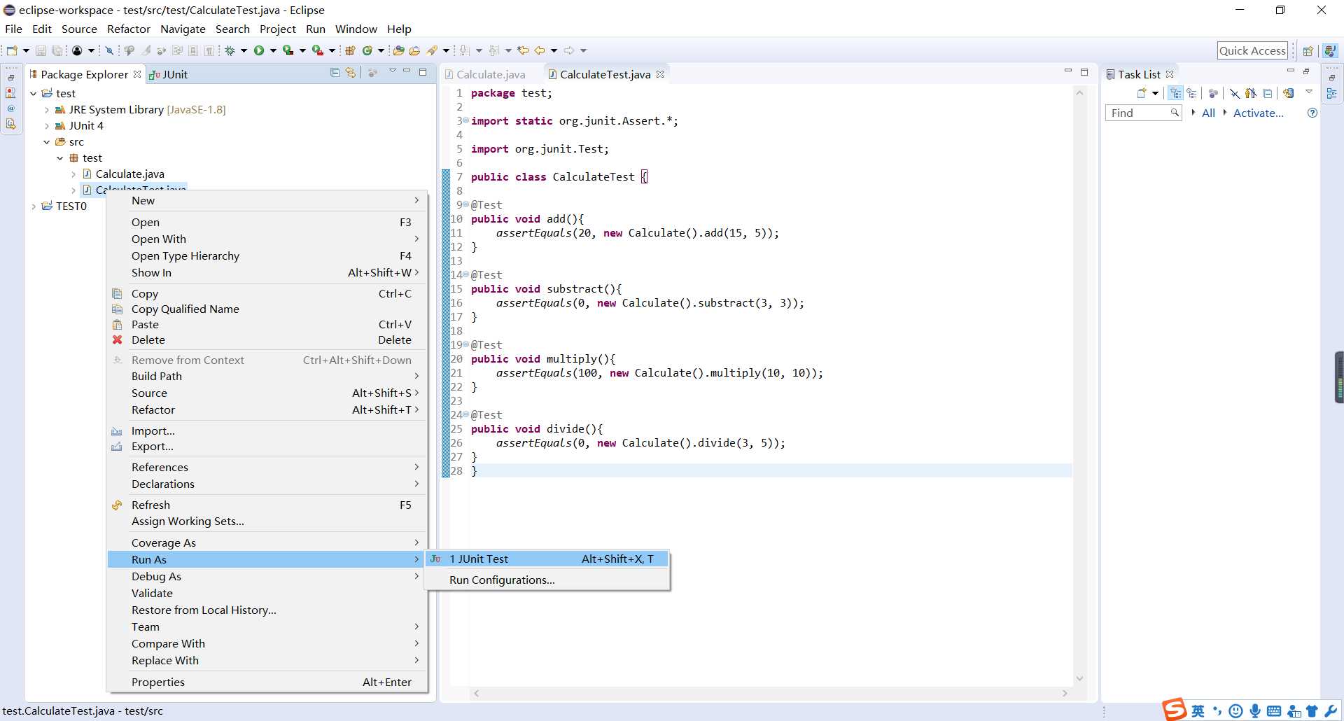Toggle Scheduled presentation in Task List
This screenshot has width=1344, height=721.
1191,93
